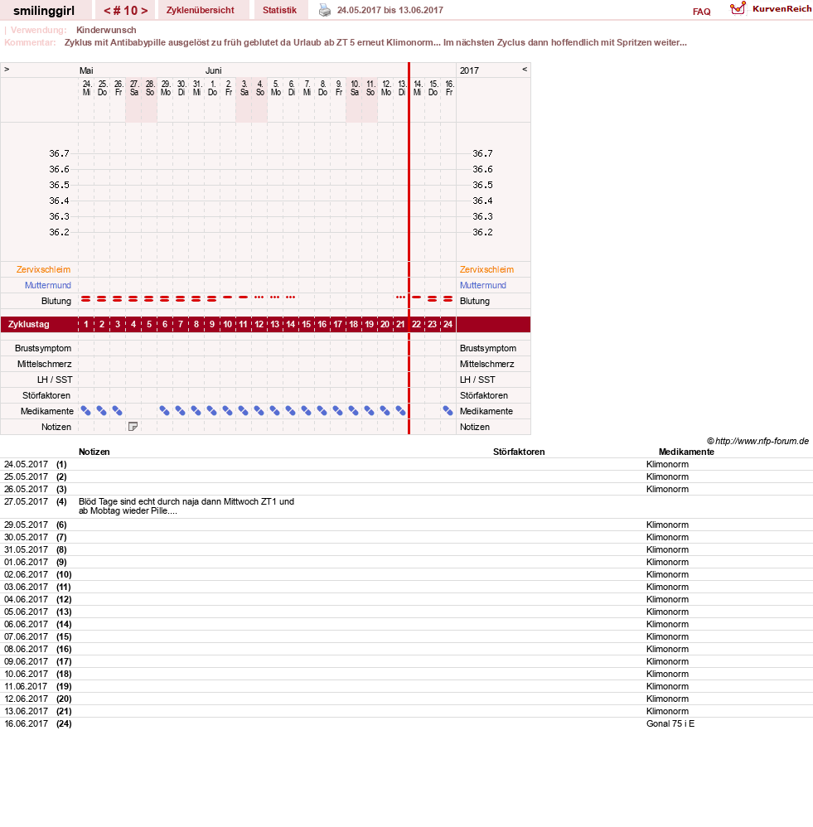Click medication pill icon on cycle day 3
The height and width of the screenshot is (827, 813).
pyautogui.click(x=118, y=411)
